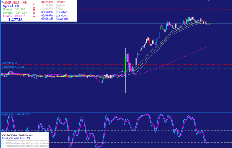Click the 4 mins until CAD: Ivey PMI line
Image resolution: width=232 pixels, height=148 pixels.
coord(16,138)
